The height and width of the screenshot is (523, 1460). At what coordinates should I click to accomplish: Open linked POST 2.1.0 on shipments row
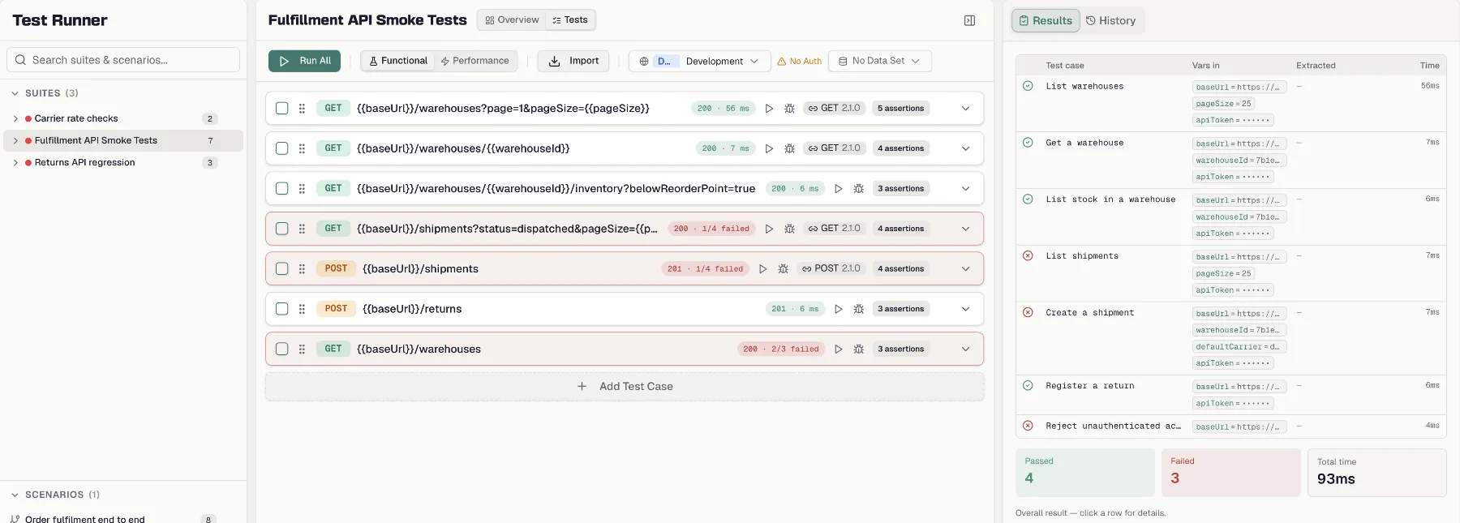[x=831, y=268]
